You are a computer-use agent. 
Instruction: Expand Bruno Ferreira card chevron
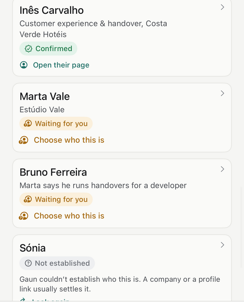click(222, 169)
